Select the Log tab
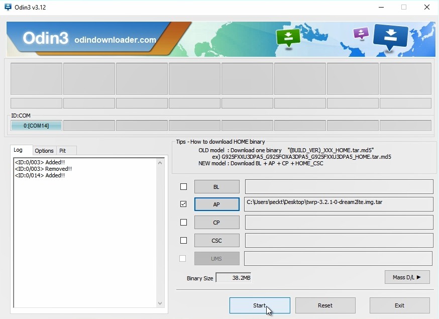439x319 pixels. pyautogui.click(x=18, y=150)
